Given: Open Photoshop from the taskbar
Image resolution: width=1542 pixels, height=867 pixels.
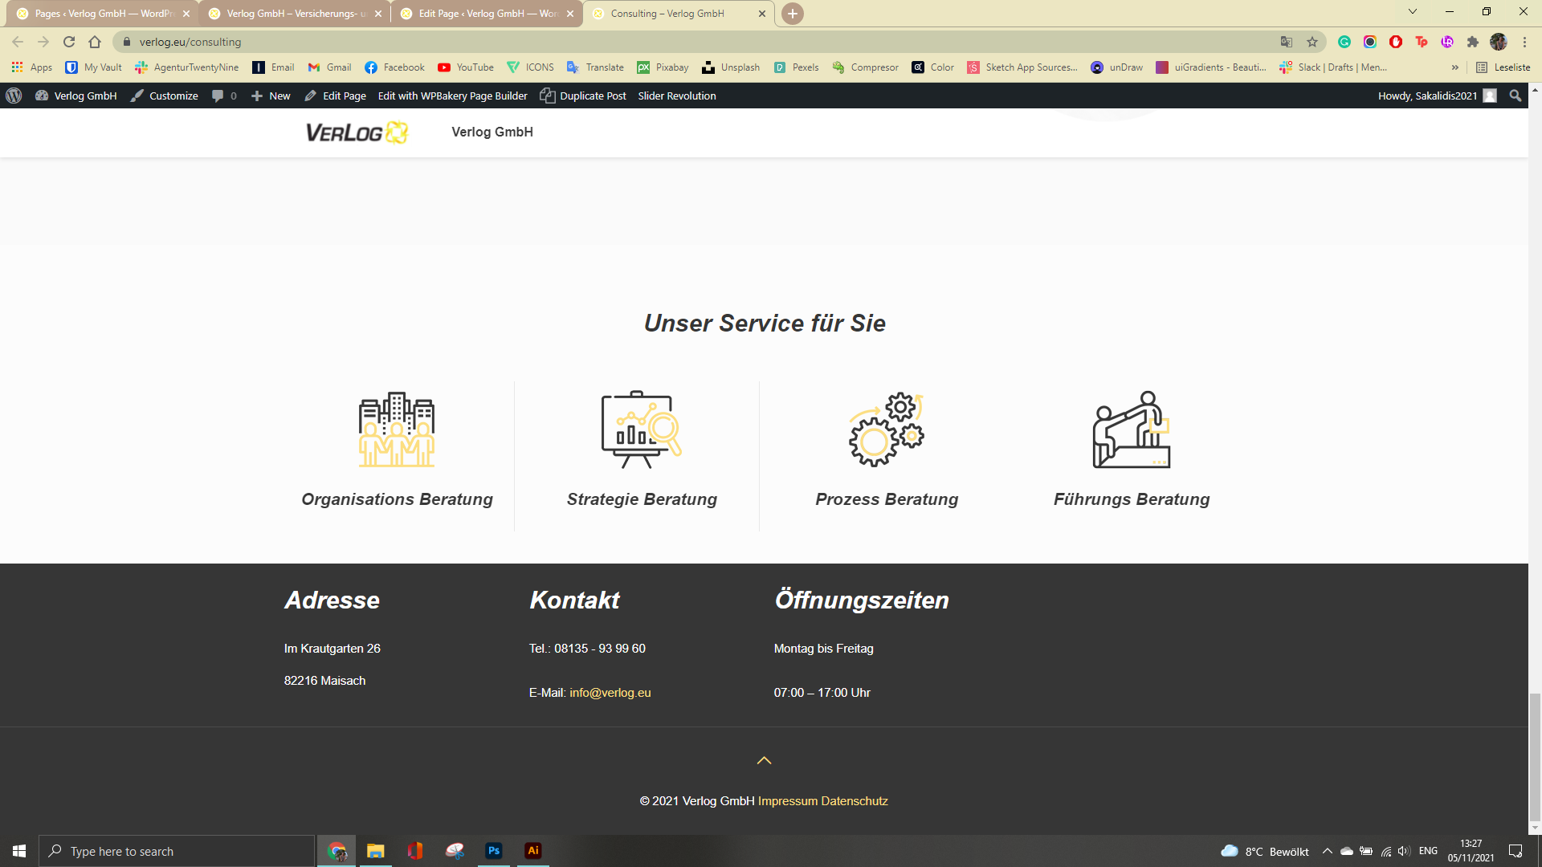Looking at the screenshot, I should pos(494,851).
